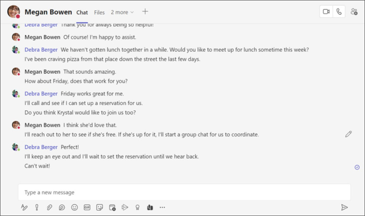Open the text Format options
Image resolution: width=365 pixels, height=216 pixels.
pos(24,207)
